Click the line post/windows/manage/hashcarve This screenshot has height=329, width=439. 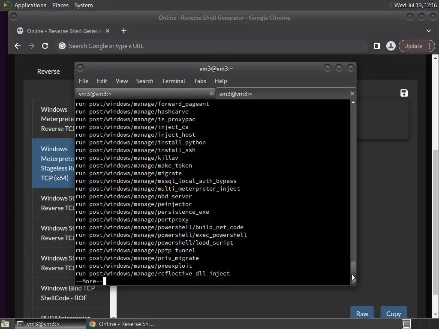[132, 112]
